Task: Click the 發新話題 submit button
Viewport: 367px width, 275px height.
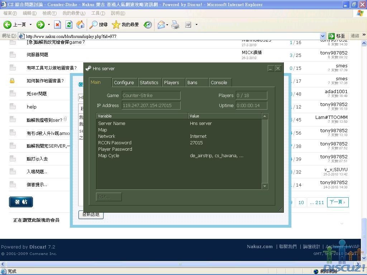Action: [91, 215]
